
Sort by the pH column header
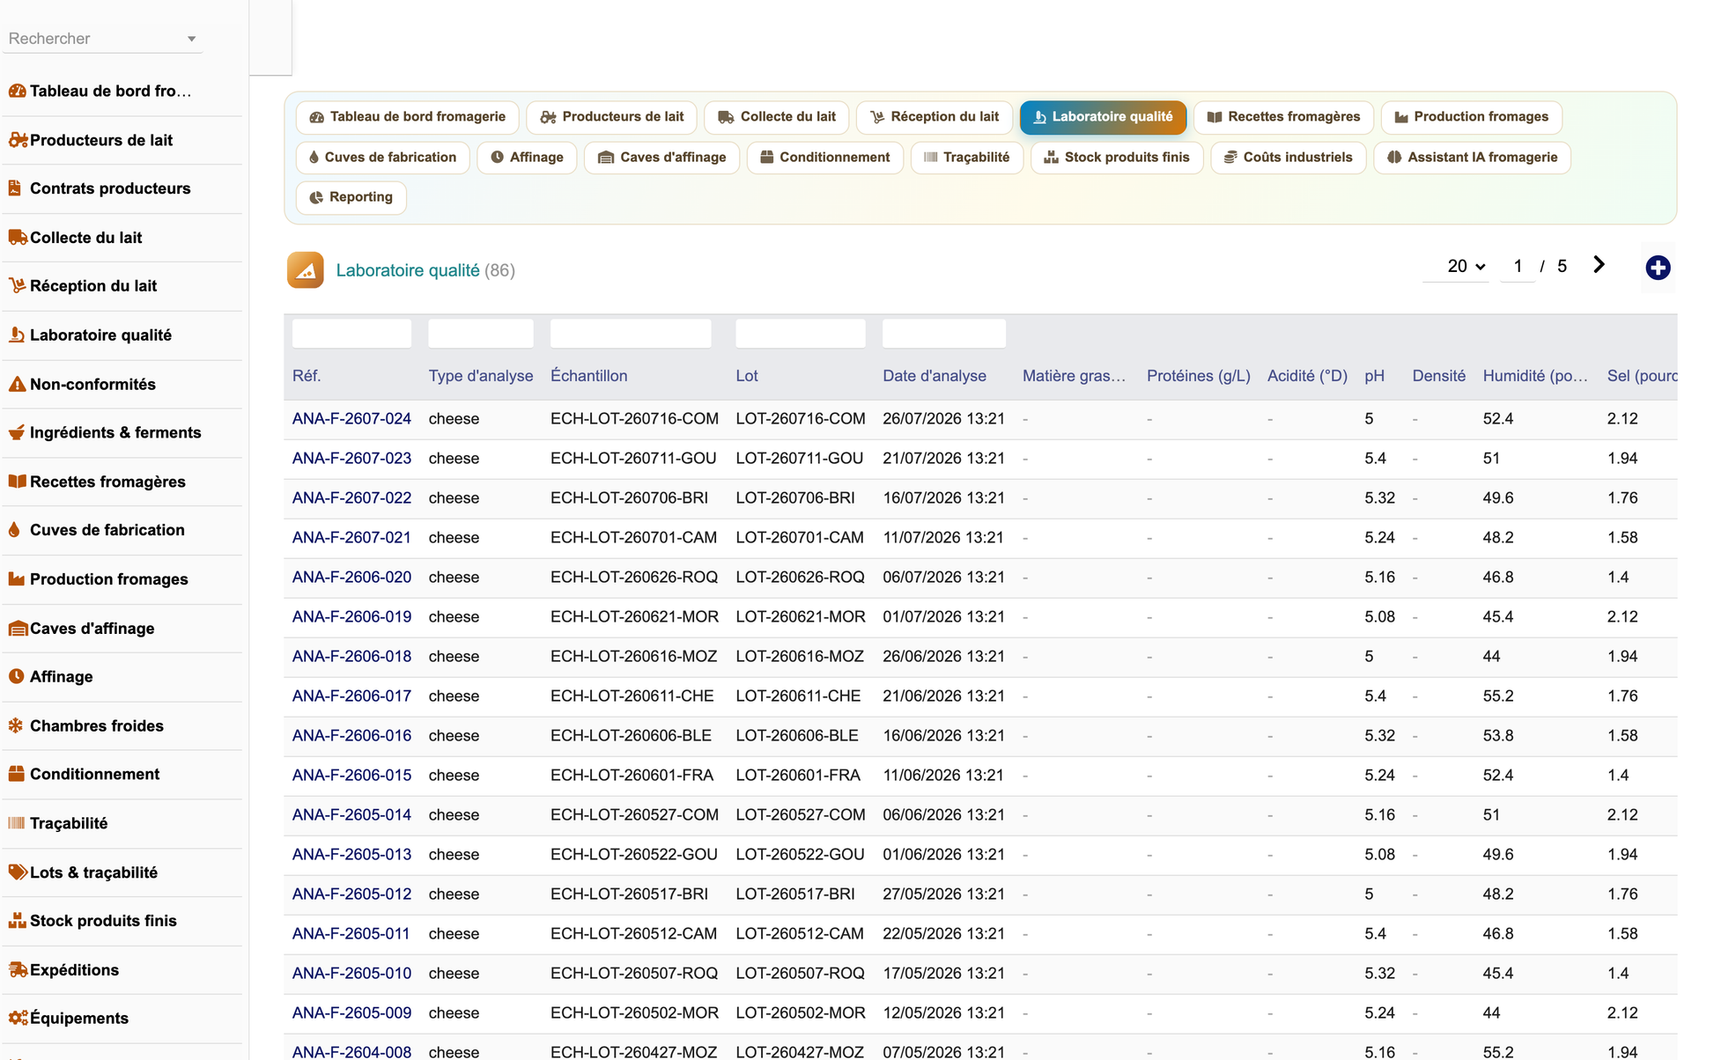[1374, 376]
